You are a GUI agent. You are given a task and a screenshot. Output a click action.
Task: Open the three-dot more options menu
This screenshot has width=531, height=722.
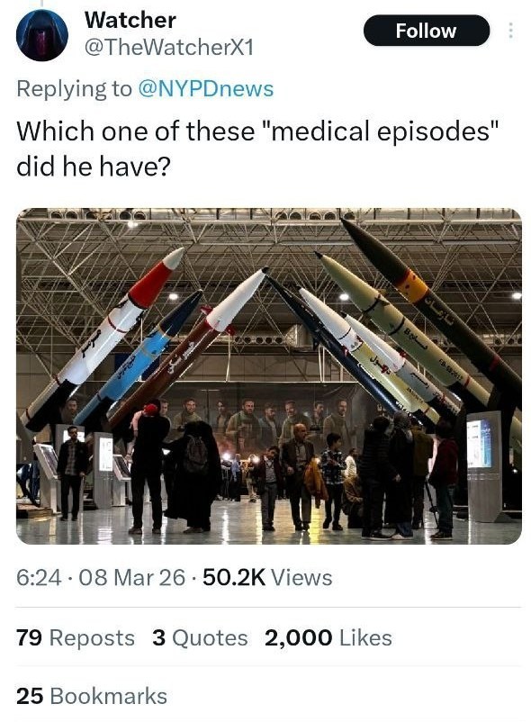510,31
